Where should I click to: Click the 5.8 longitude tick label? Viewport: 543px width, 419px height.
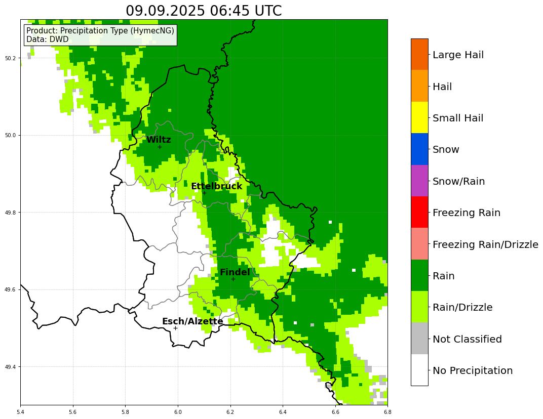125,412
